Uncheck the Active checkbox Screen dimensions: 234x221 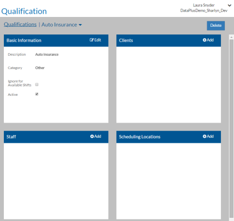click(x=37, y=94)
